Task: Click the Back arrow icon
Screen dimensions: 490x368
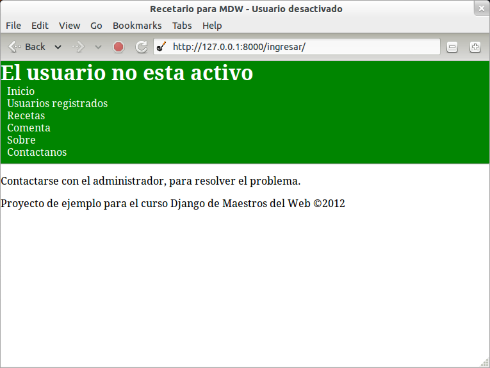Action: [14, 47]
